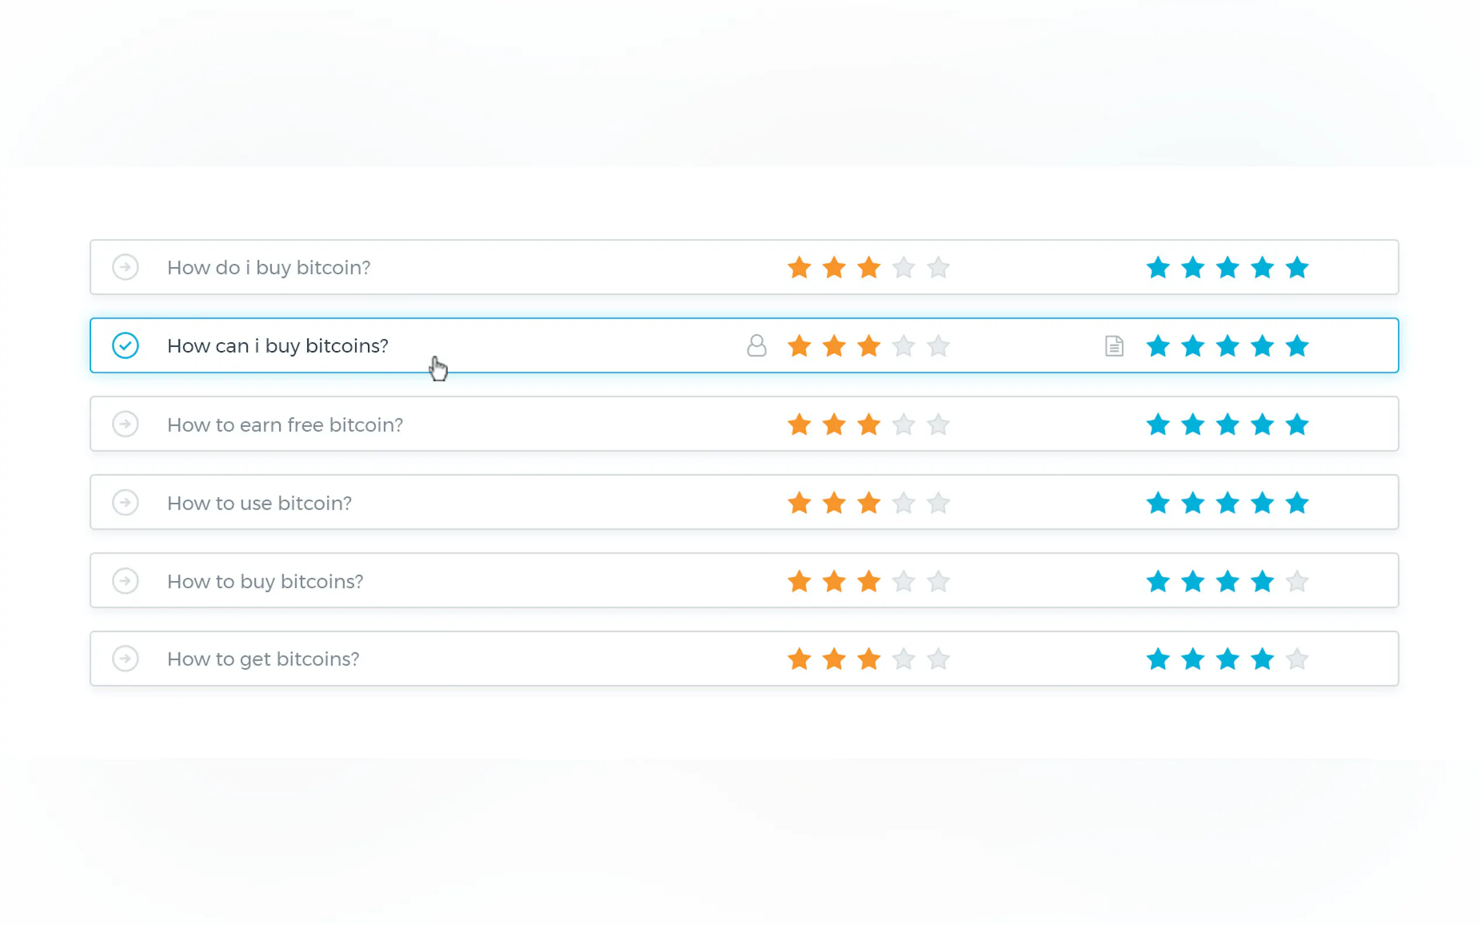Click arrow circle for 'How to earn free bitcoin?'
The image size is (1481, 925).
click(x=125, y=424)
